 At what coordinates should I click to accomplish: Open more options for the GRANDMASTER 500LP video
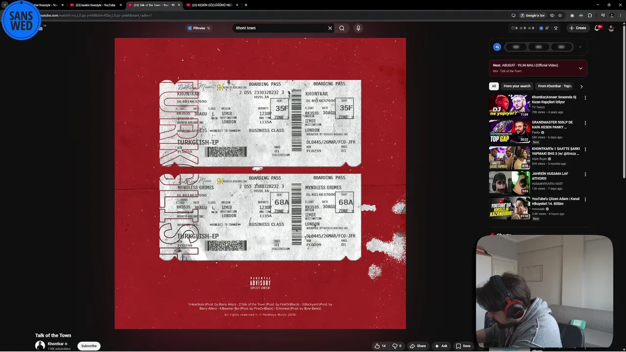(585, 123)
